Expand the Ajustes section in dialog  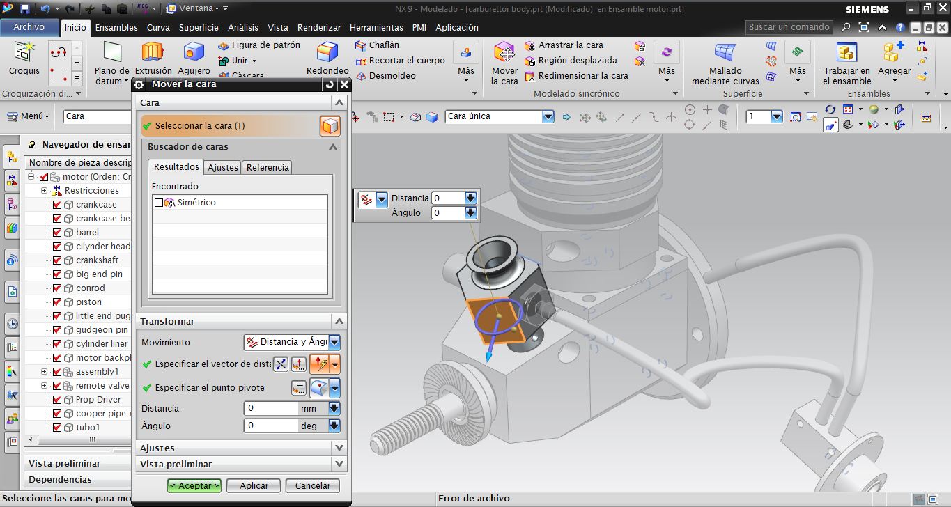point(339,448)
